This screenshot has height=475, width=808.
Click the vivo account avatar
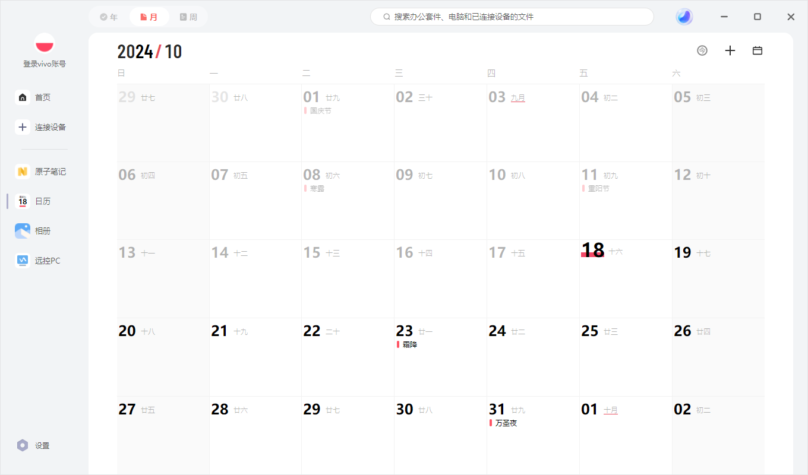[45, 43]
